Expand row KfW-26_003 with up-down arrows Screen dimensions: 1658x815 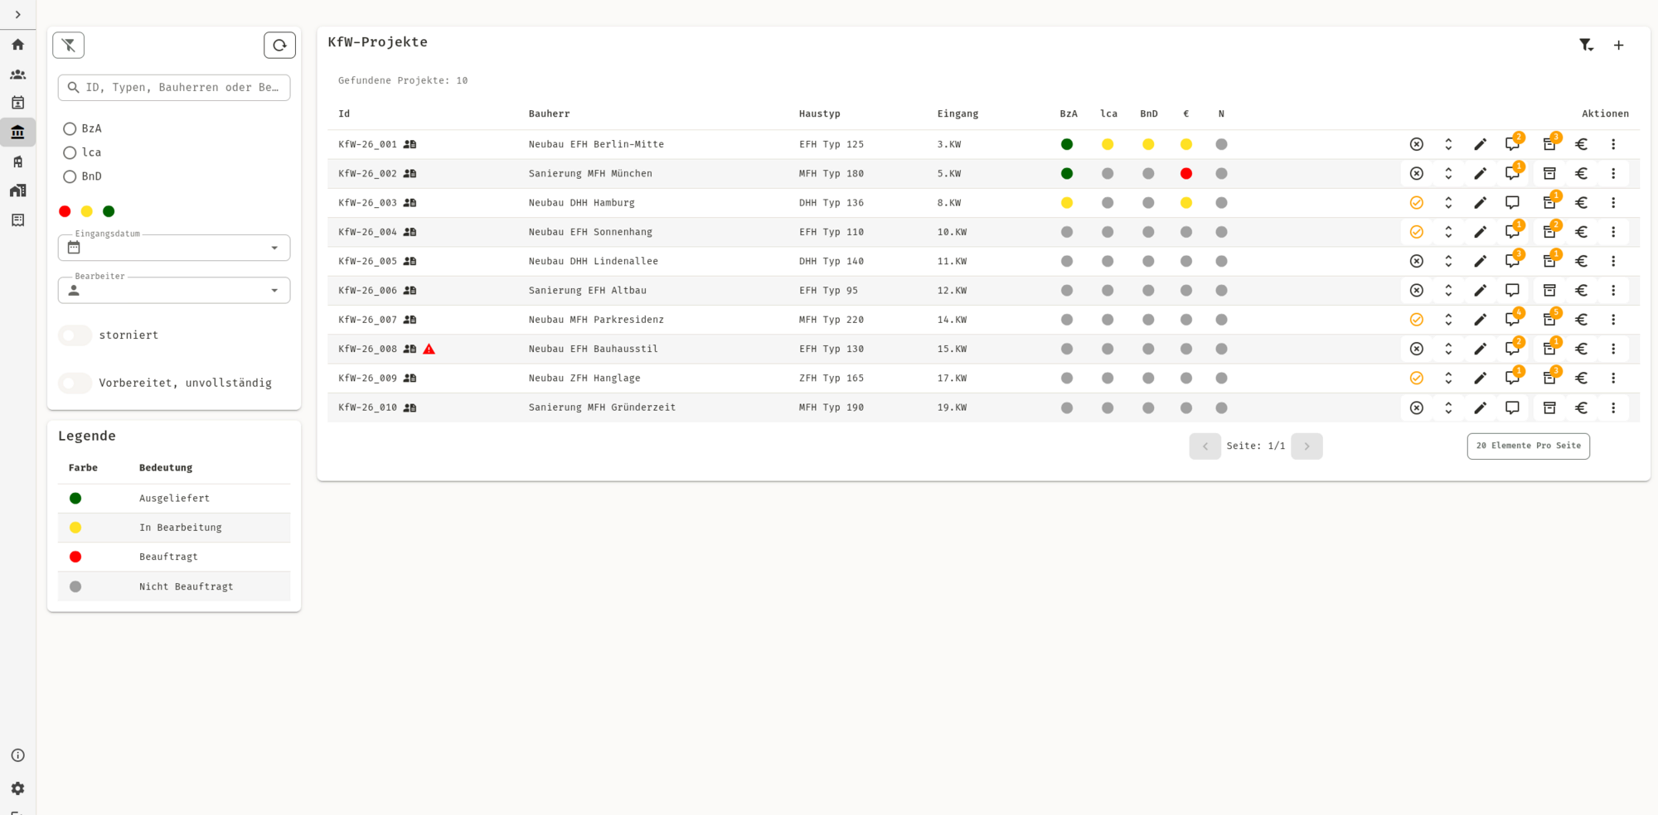[1448, 203]
